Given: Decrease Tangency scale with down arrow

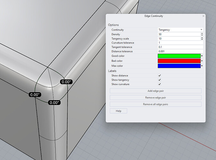Looking at the screenshot, I should point(202,39).
